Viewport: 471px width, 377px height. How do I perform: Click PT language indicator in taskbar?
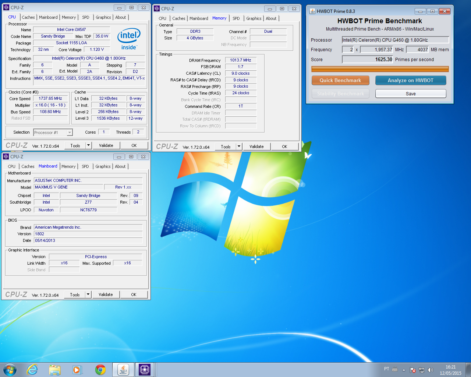(x=386, y=369)
